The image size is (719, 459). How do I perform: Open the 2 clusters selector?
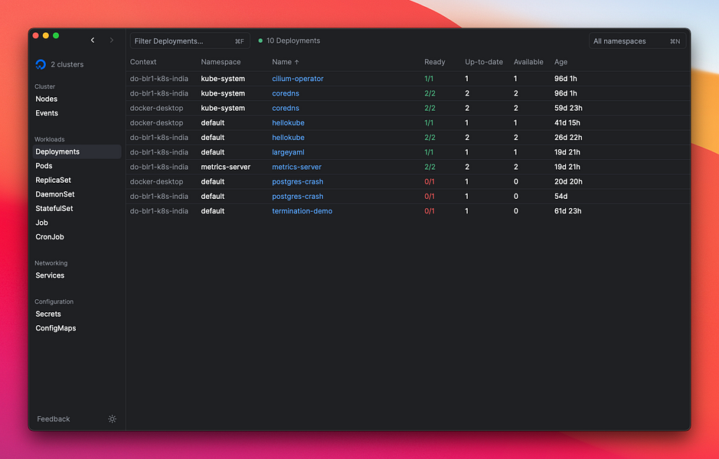pos(67,65)
